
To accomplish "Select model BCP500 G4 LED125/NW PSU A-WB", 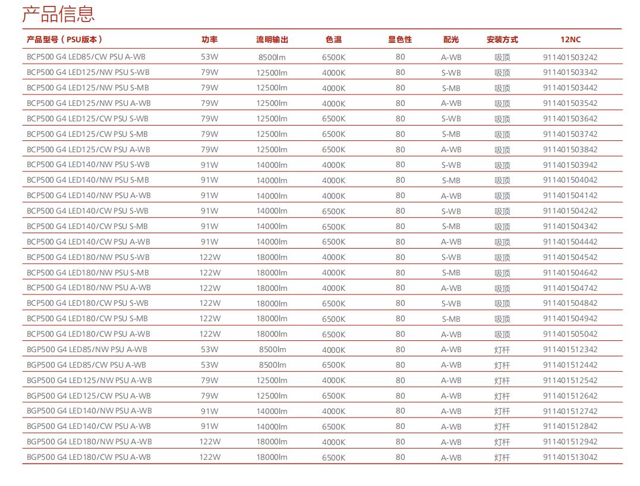I will (89, 104).
